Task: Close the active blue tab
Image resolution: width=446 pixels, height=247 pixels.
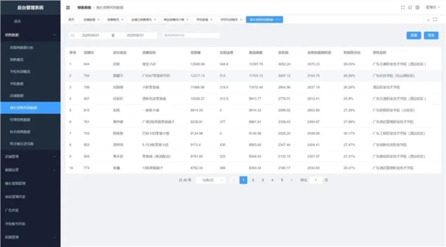Action: click(279, 20)
